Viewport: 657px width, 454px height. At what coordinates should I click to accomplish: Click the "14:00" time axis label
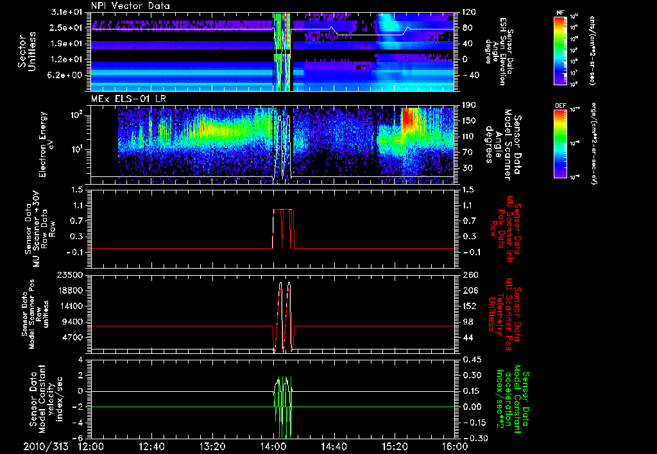tap(273, 446)
